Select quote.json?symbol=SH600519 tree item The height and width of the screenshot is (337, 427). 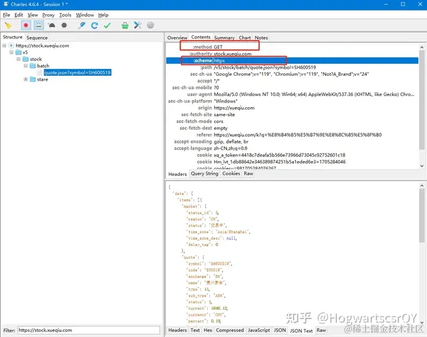pos(77,72)
